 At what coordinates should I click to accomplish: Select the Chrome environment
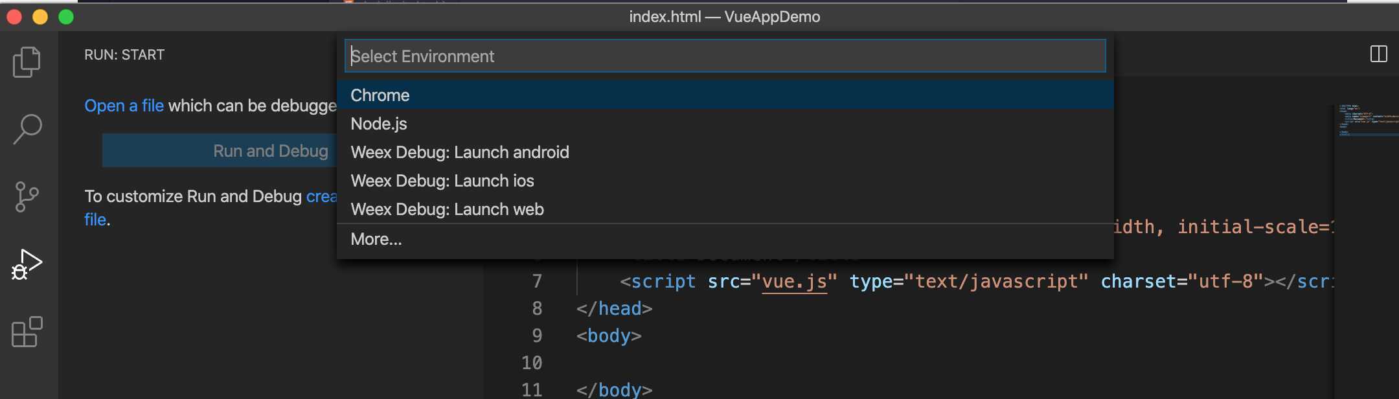click(x=725, y=95)
